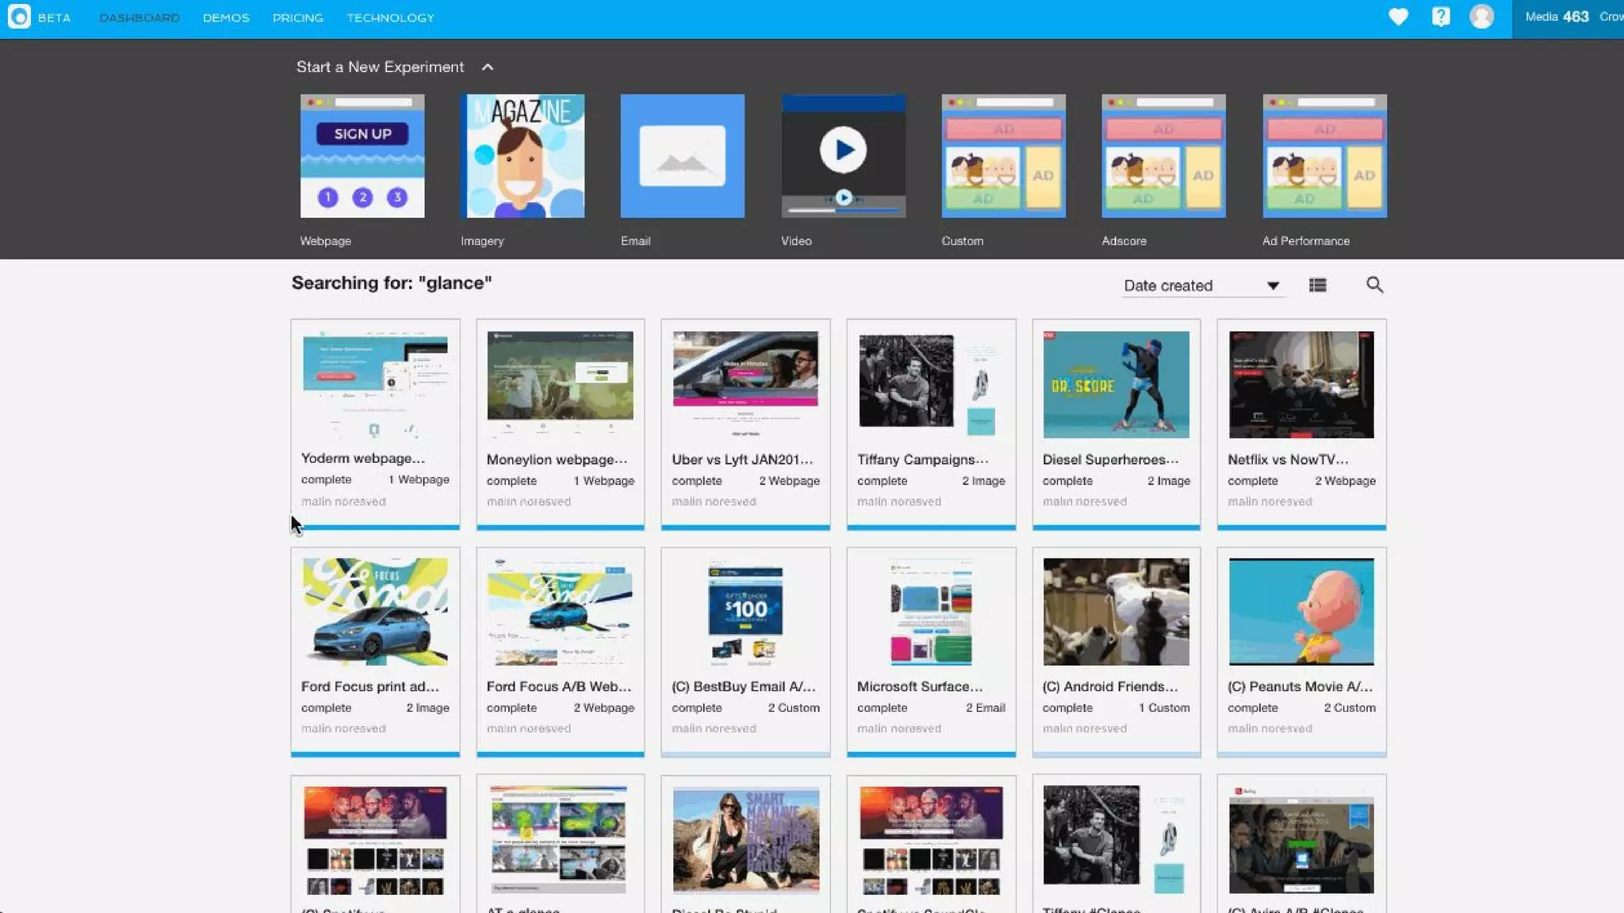
Task: Open the Demos menu item
Action: [x=226, y=17]
